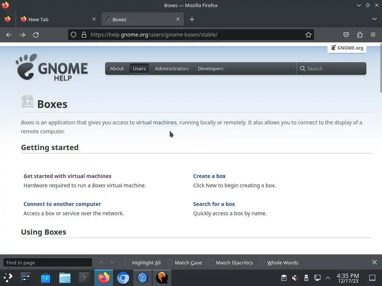
Task: Jump to next find match arrow
Action: pos(112,263)
